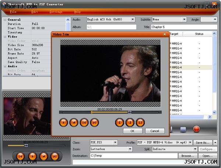
Task: Click the Configure button
Action: [x=208, y=149]
